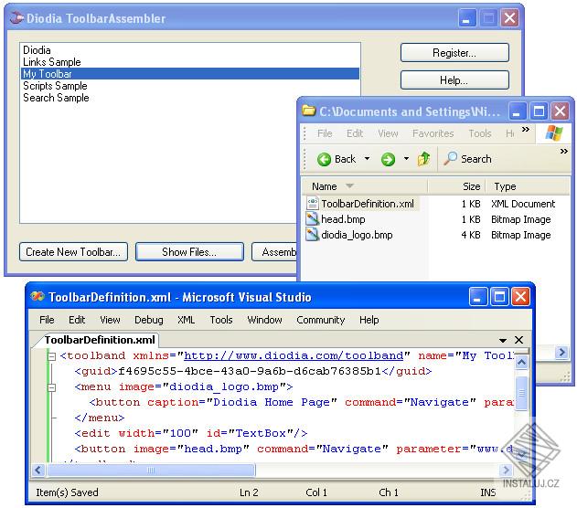This screenshot has width=577, height=508.
Task: Select the head.bmp file icon
Action: click(x=312, y=219)
